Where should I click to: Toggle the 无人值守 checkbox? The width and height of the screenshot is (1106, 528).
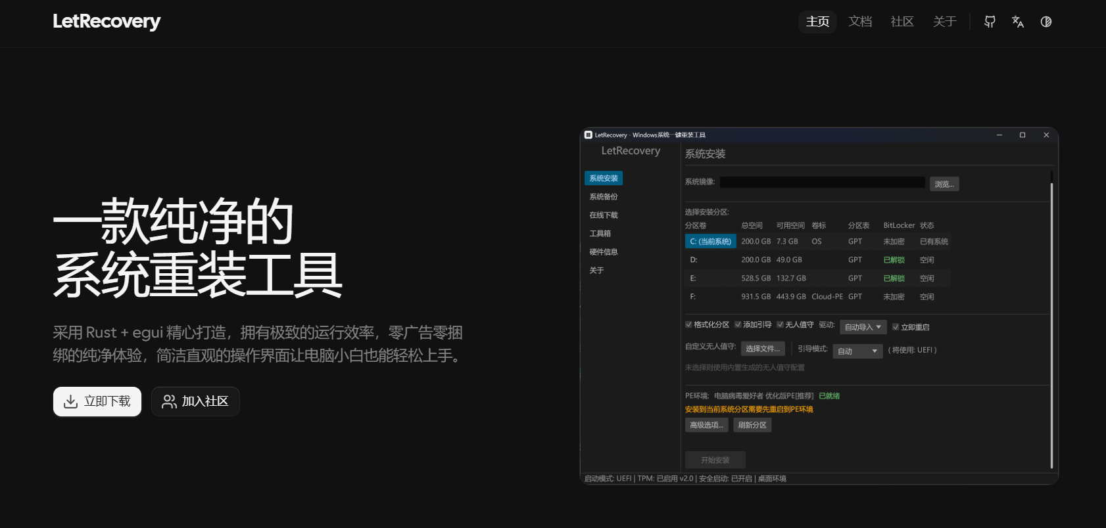(x=780, y=324)
